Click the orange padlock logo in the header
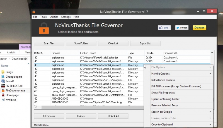 (x=44, y=28)
